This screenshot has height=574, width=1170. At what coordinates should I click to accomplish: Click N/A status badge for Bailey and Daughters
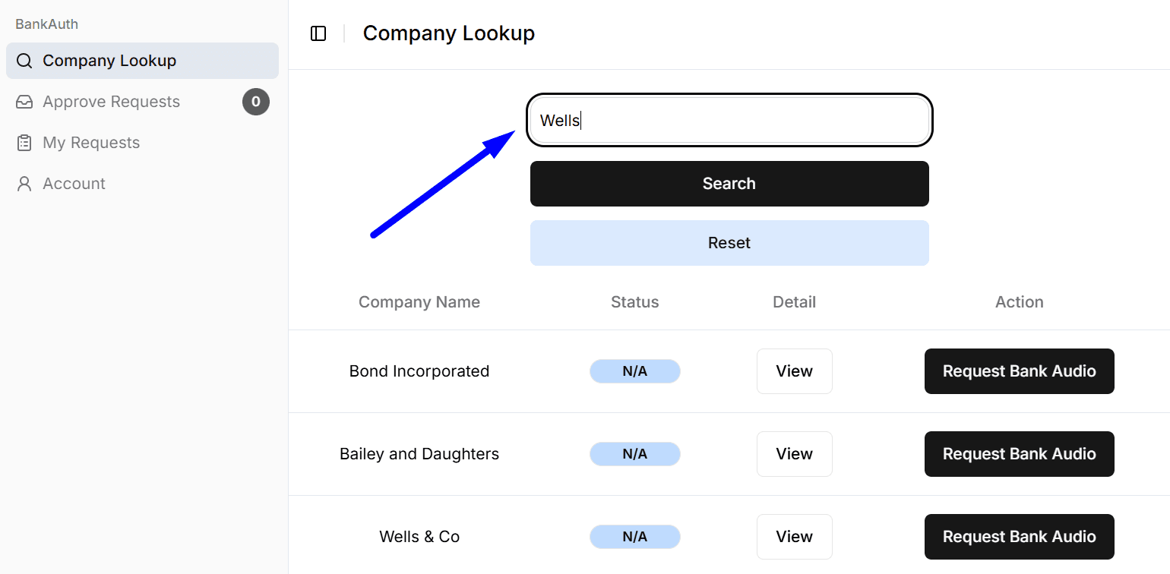pyautogui.click(x=635, y=454)
